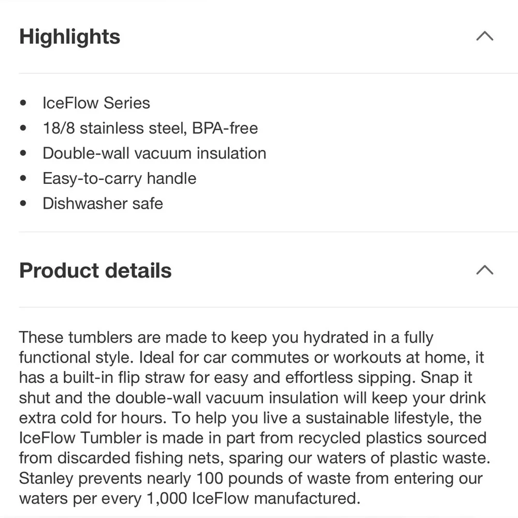Select the Product details section heading
The image size is (518, 518).
click(95, 270)
